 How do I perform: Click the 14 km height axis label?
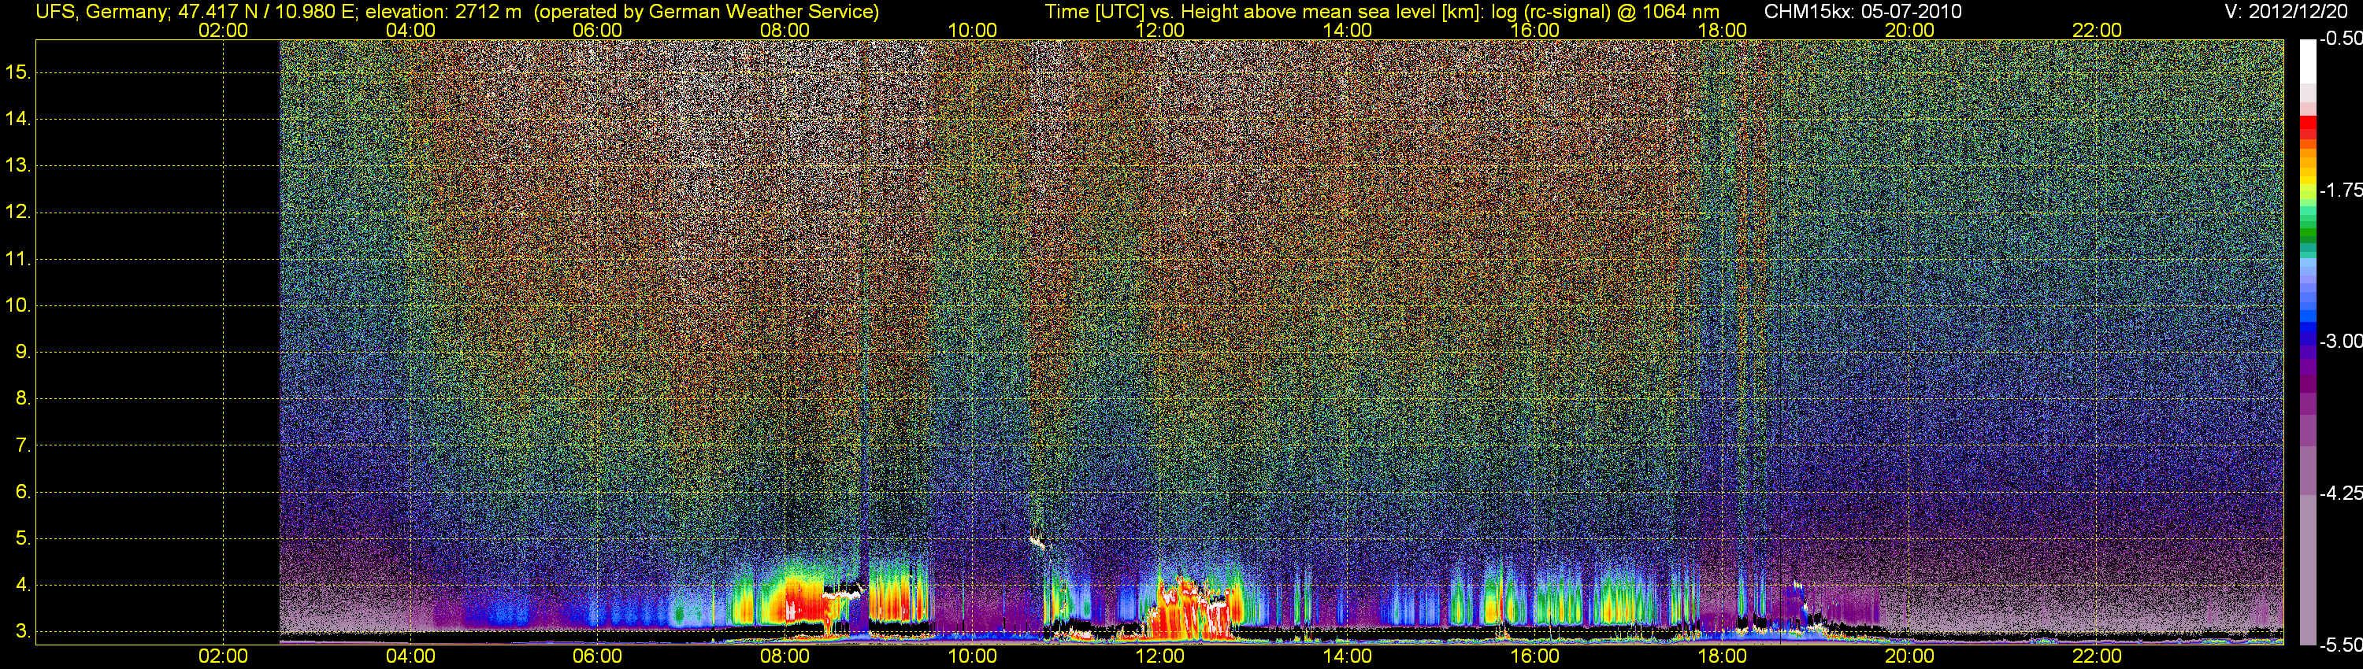(18, 119)
